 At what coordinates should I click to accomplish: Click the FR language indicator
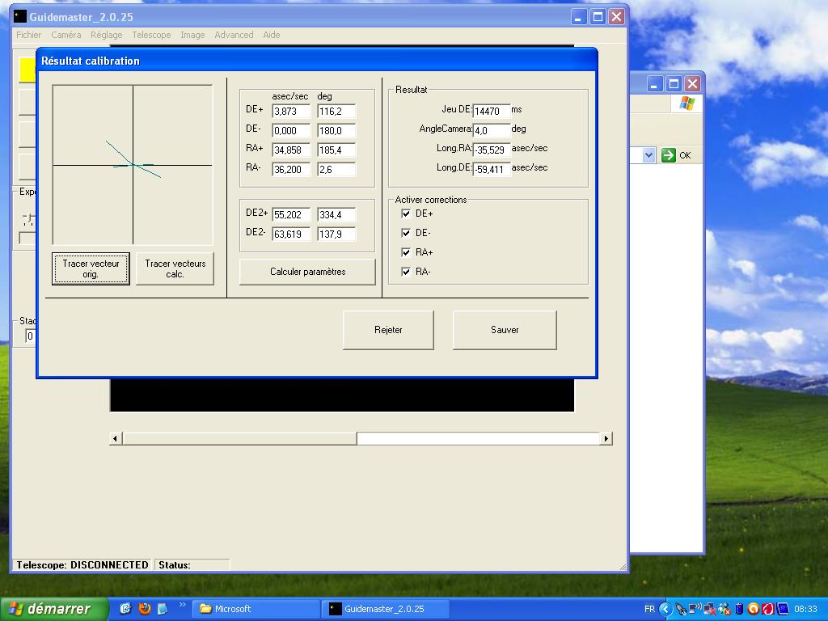pos(649,609)
